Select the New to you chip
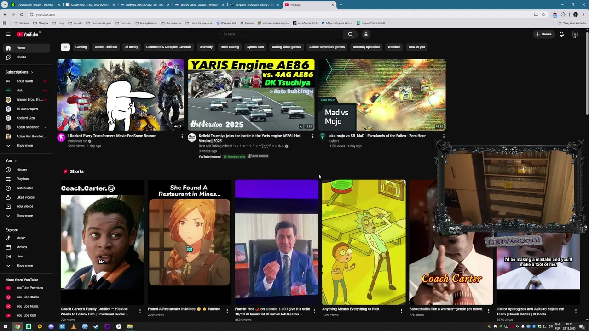The image size is (589, 331). tap(416, 47)
